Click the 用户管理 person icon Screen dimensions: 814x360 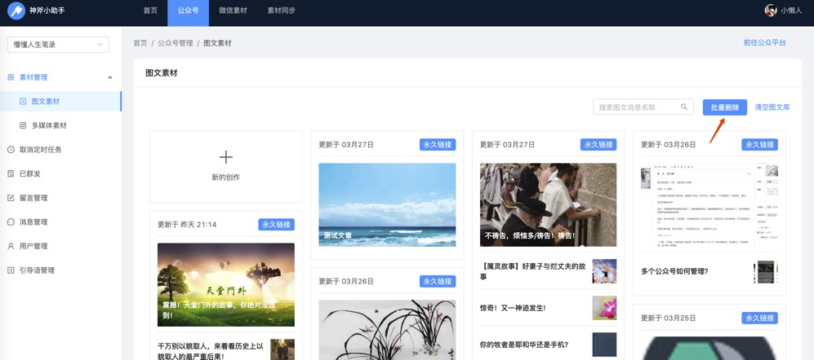tap(11, 246)
